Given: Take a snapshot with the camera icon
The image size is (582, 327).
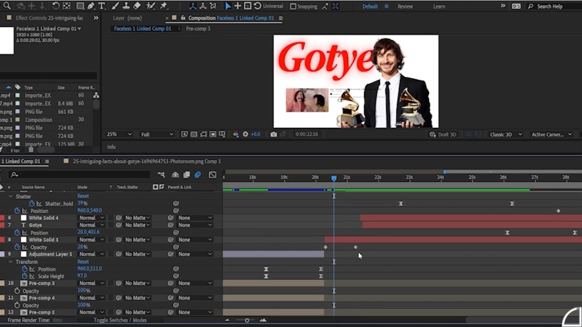Looking at the screenshot, I should (273, 134).
